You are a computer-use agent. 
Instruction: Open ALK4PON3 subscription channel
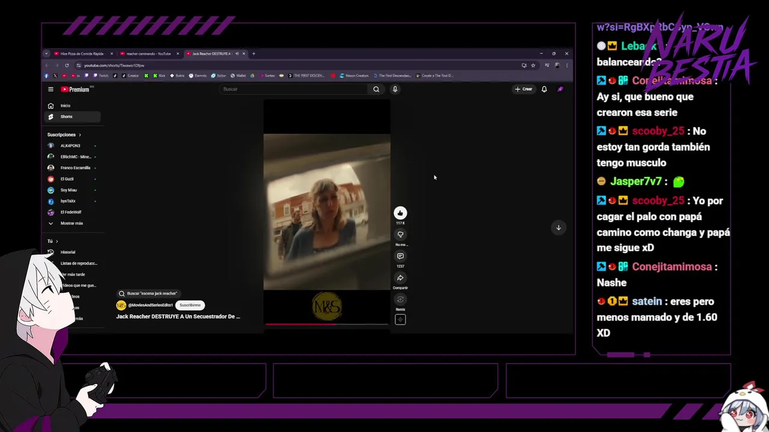72,146
